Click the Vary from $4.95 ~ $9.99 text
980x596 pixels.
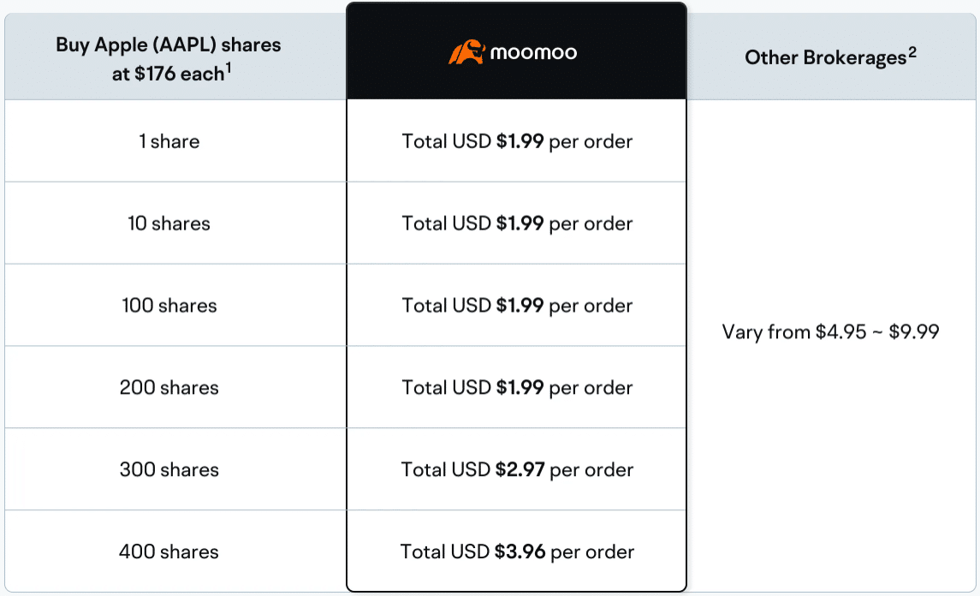click(830, 332)
